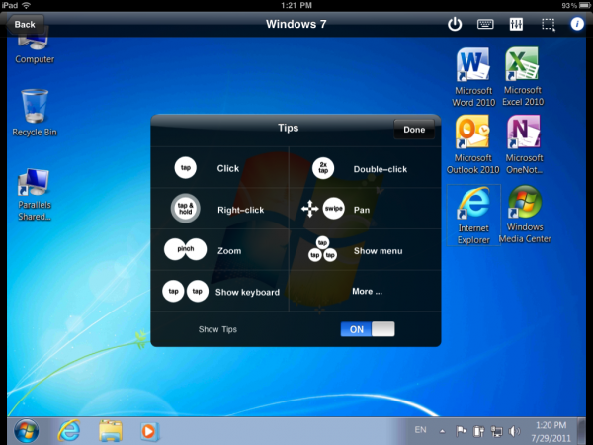Select the 2x tap Double-click icon
The image size is (593, 445).
[323, 168]
